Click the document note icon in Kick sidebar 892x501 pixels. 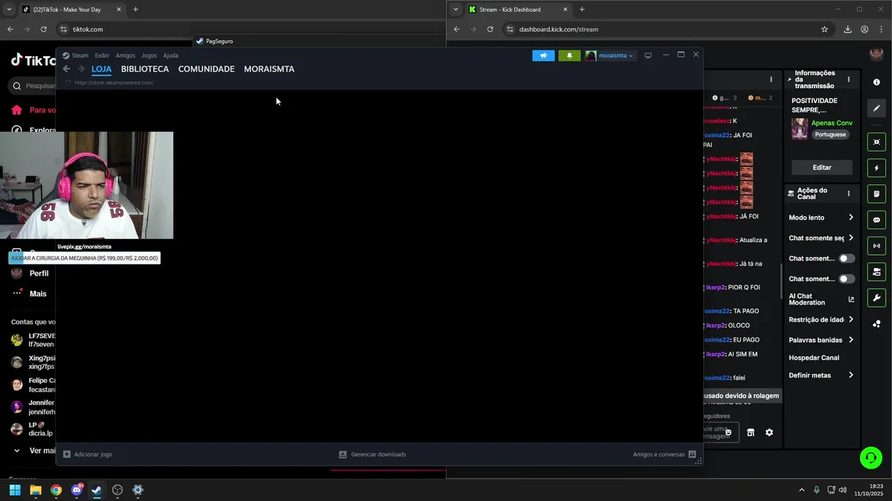[877, 193]
